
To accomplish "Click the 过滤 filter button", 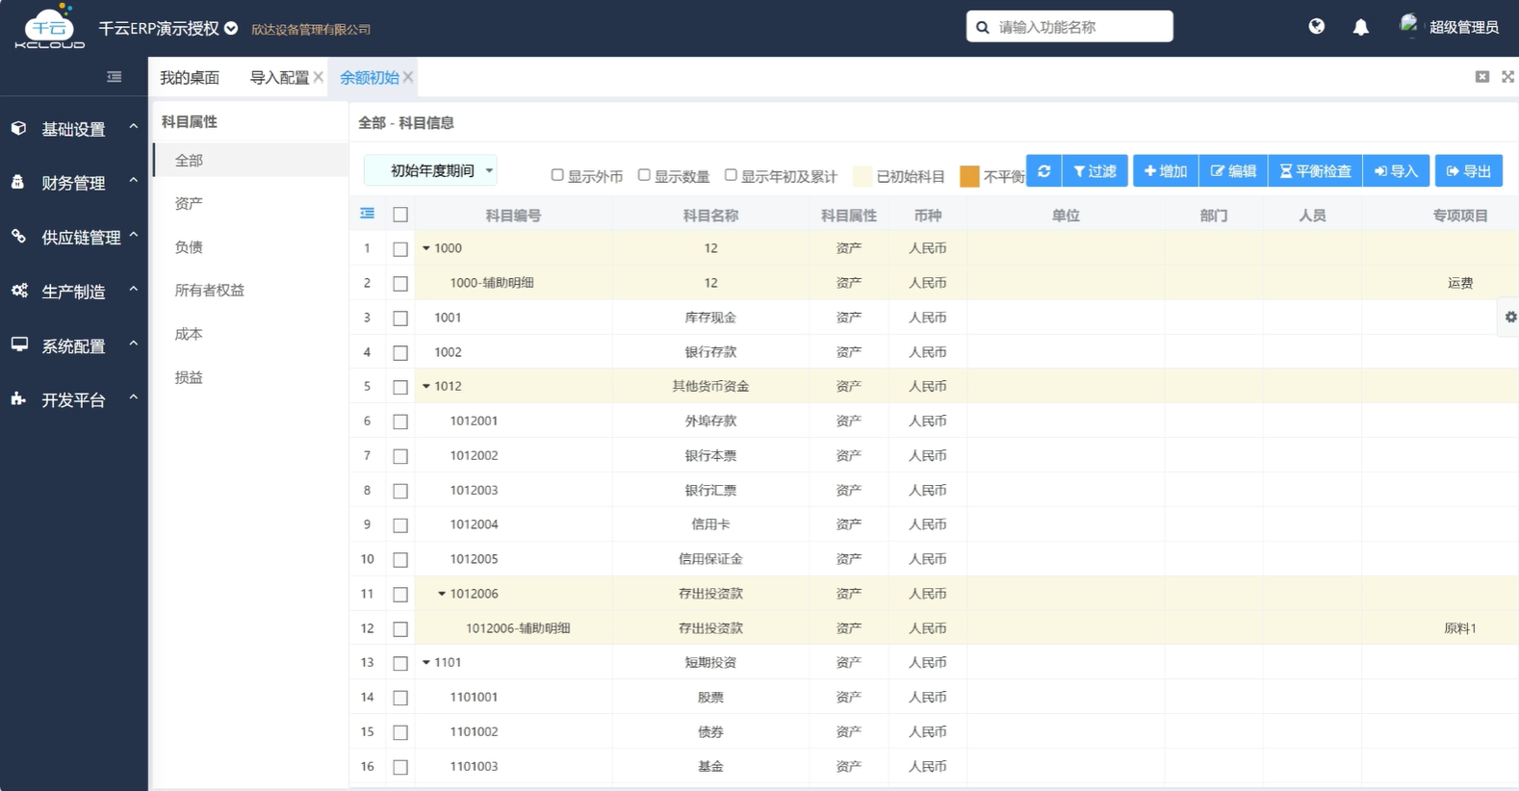I will pos(1094,171).
